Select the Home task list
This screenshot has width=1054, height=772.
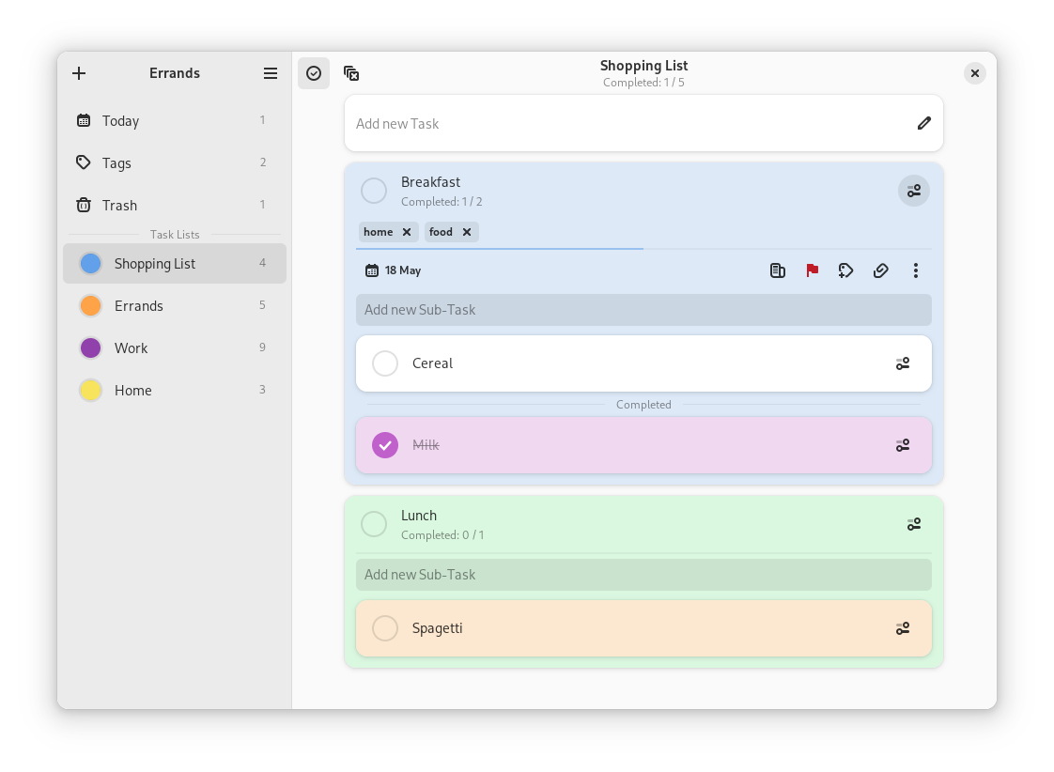175,391
